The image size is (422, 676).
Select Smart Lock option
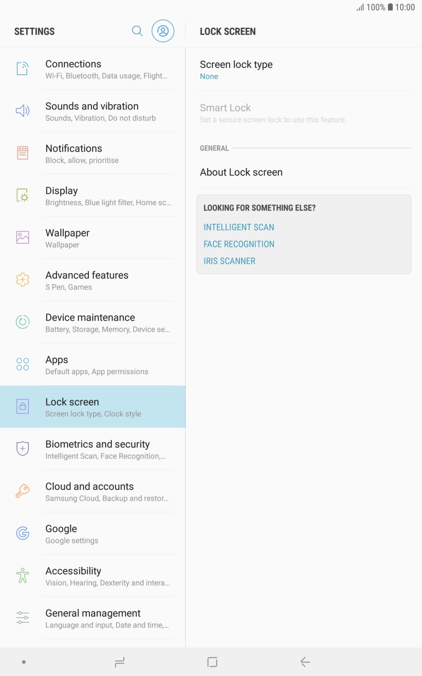click(x=303, y=112)
